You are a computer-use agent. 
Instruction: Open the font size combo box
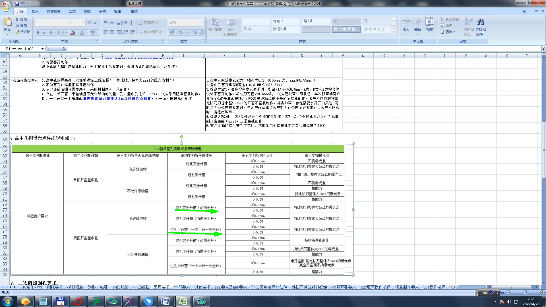(78, 22)
